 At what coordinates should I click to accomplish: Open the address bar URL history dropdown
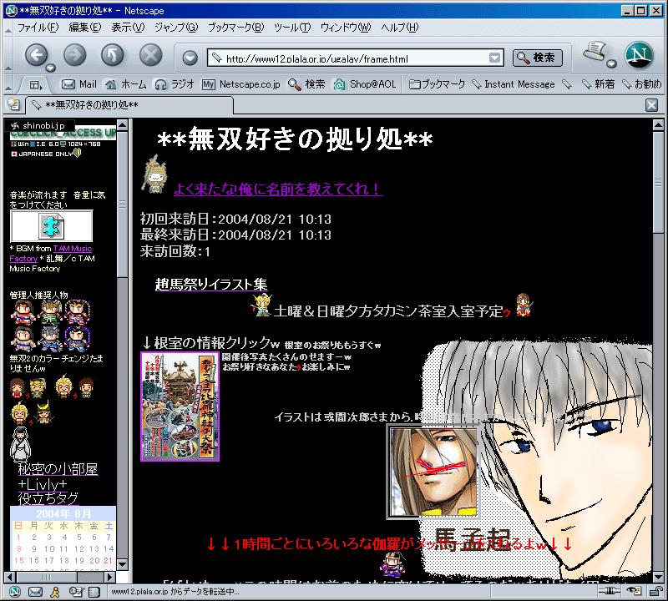494,58
